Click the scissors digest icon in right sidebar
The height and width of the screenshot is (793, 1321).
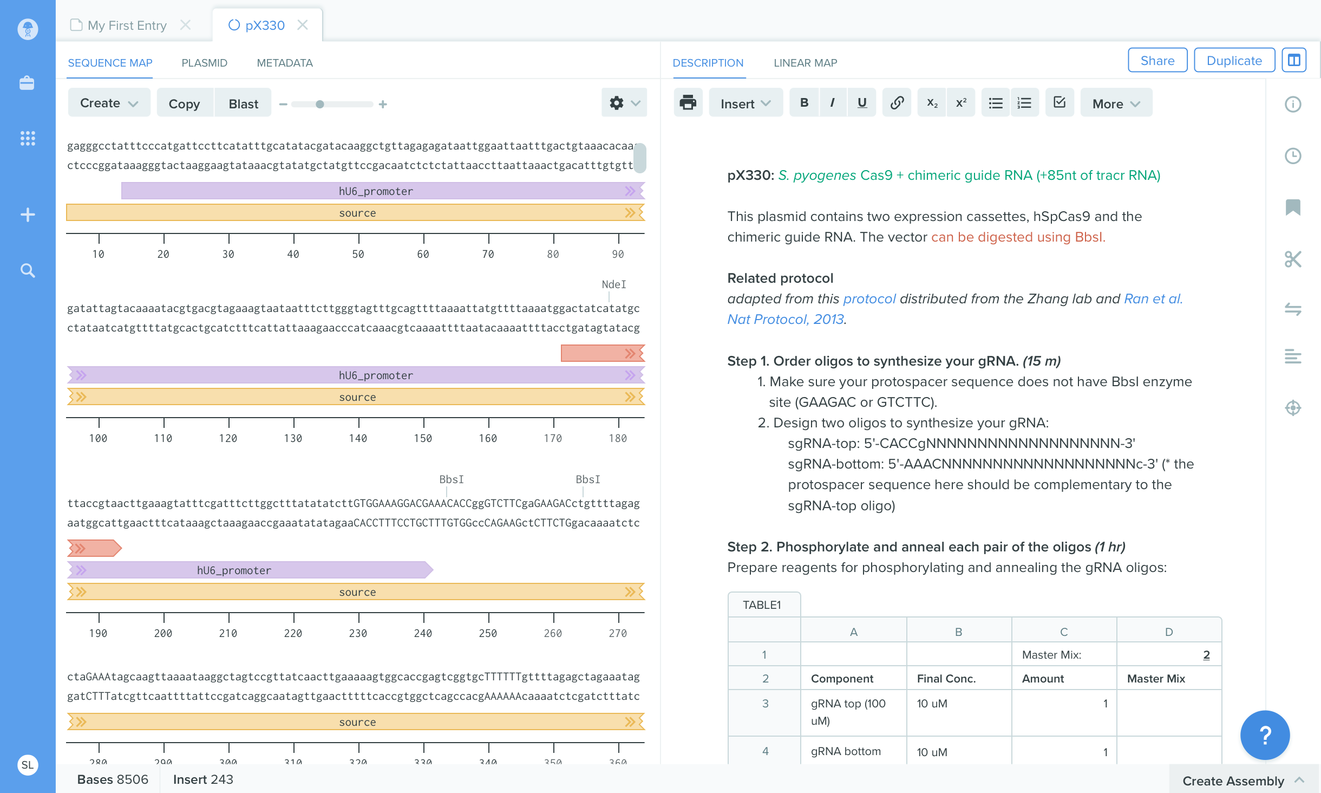click(x=1293, y=259)
